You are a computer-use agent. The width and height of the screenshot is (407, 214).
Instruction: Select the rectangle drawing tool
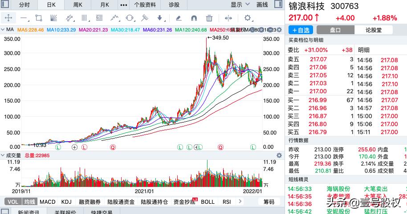(x=39, y=18)
